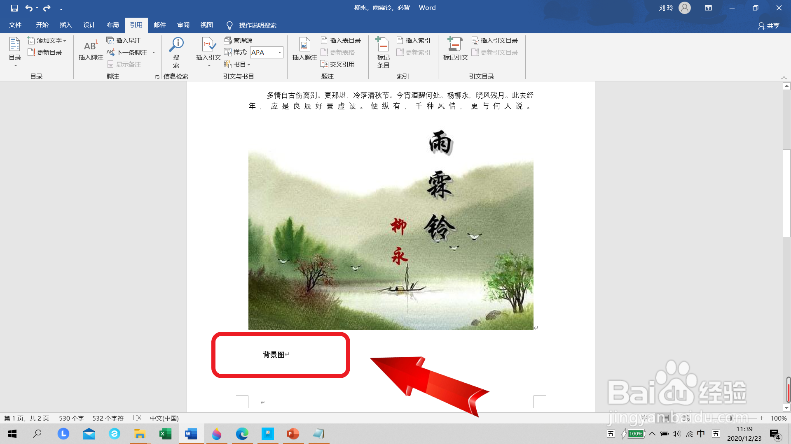The height and width of the screenshot is (444, 791).
Task: Click Cross-reference (交叉引用)
Action: click(338, 64)
